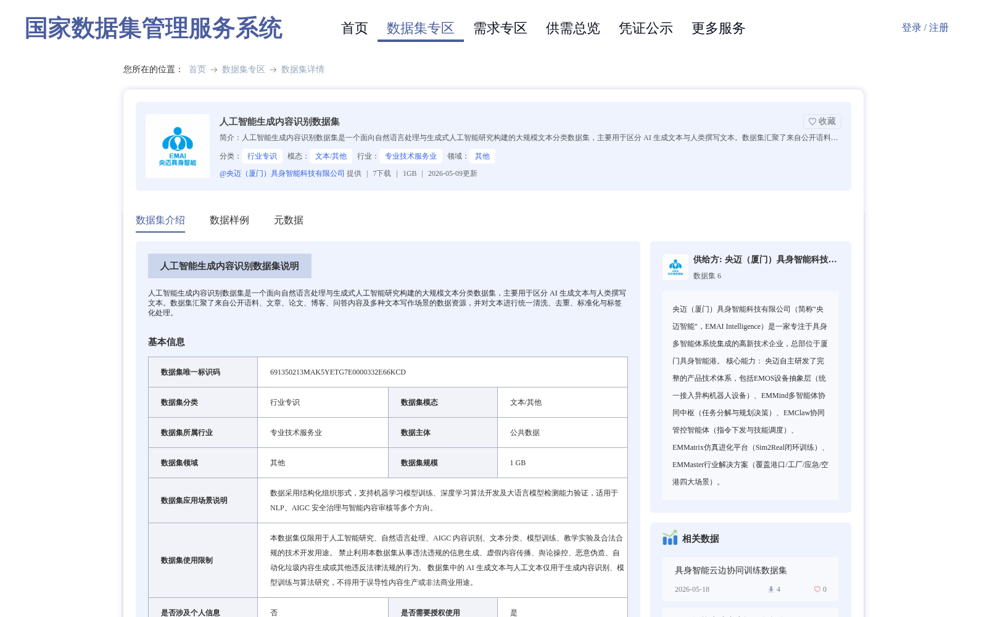Click the download icon beside count 4

tap(770, 589)
